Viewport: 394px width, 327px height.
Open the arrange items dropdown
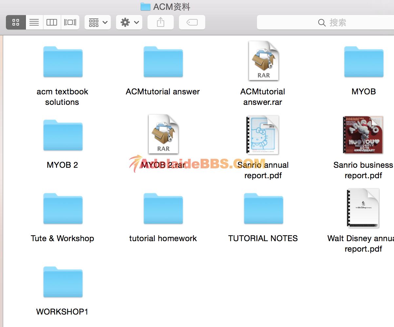[x=98, y=22]
